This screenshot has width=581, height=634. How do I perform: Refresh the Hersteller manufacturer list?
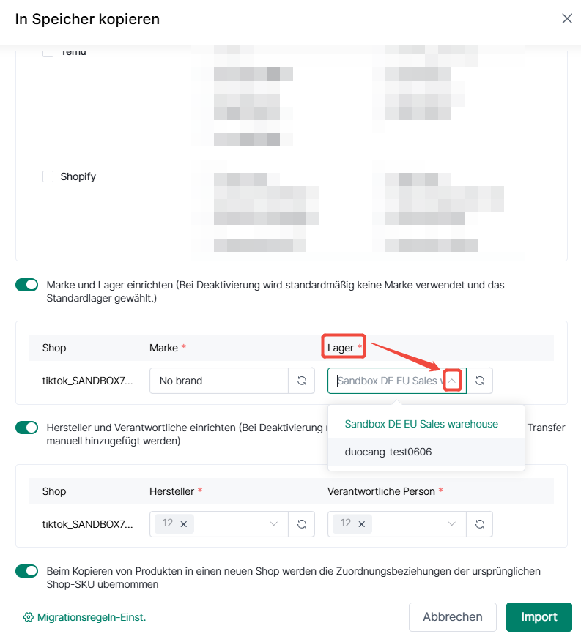pos(301,524)
